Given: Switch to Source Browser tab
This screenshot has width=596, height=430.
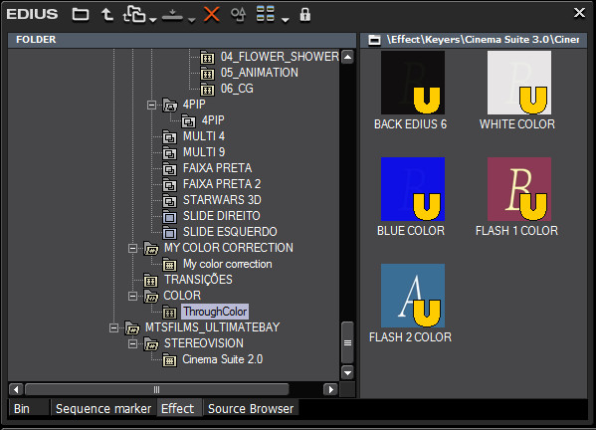Looking at the screenshot, I should click(251, 409).
